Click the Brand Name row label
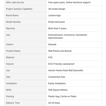The width and height of the screenshot is (106, 106). pos(12,15)
